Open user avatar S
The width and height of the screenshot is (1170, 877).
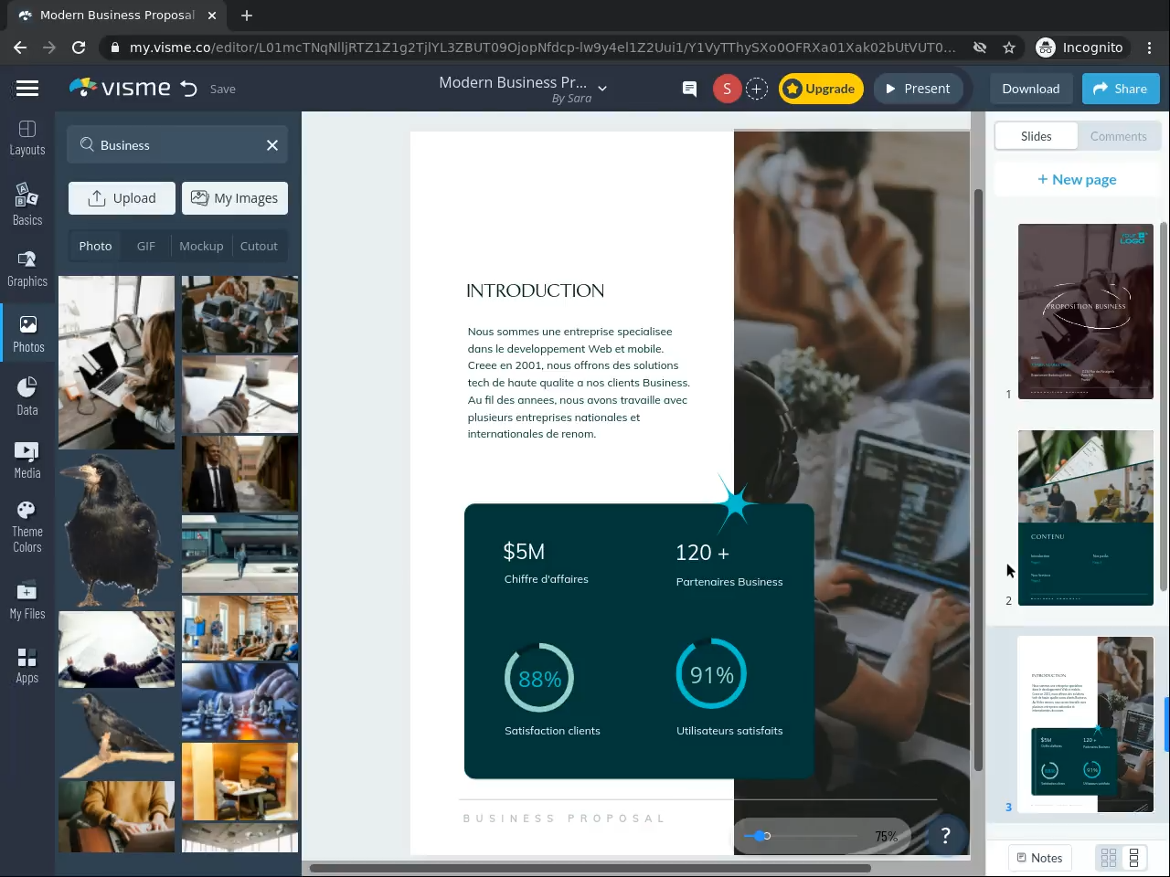pos(727,89)
